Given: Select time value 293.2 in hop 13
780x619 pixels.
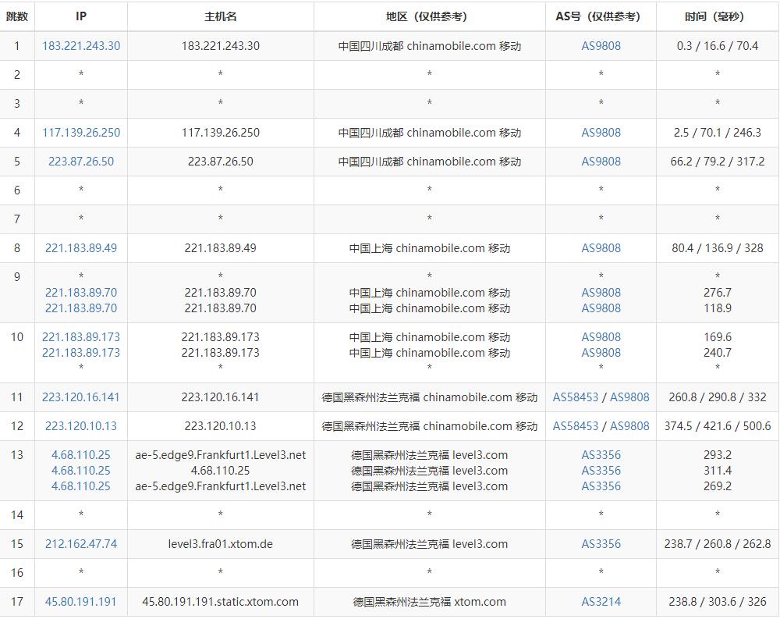Looking at the screenshot, I should (x=718, y=454).
